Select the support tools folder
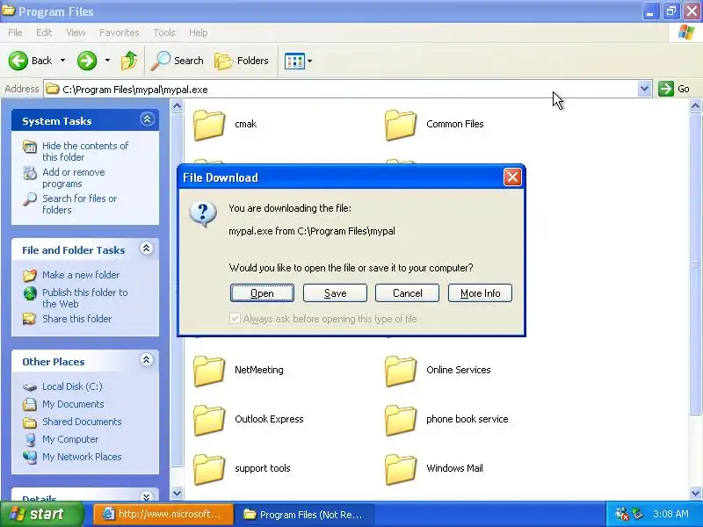 pyautogui.click(x=243, y=468)
